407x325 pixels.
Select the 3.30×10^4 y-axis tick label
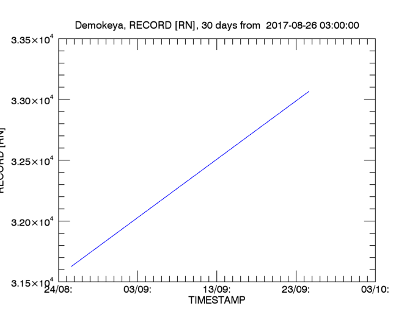pyautogui.click(x=34, y=101)
